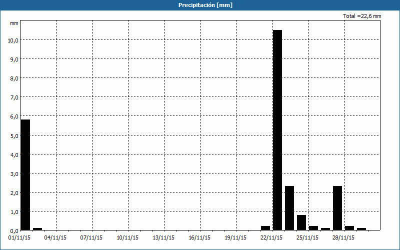The width and height of the screenshot is (400, 250).
Task: Click y-axis value 7,0
Action: pos(14,97)
